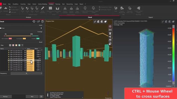
Task: Click Compare / Inspect Profiles icon
Action: (x=93, y=8)
